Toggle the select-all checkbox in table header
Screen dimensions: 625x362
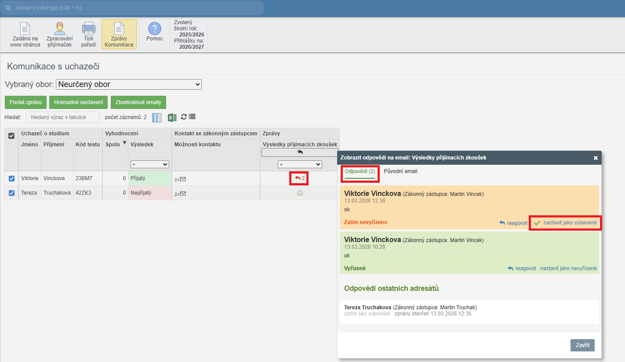coord(12,136)
